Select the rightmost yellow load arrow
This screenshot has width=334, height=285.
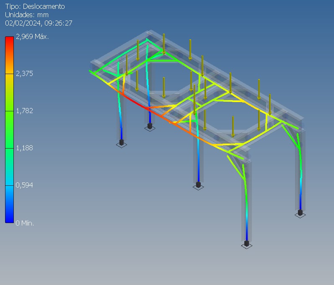(269, 105)
